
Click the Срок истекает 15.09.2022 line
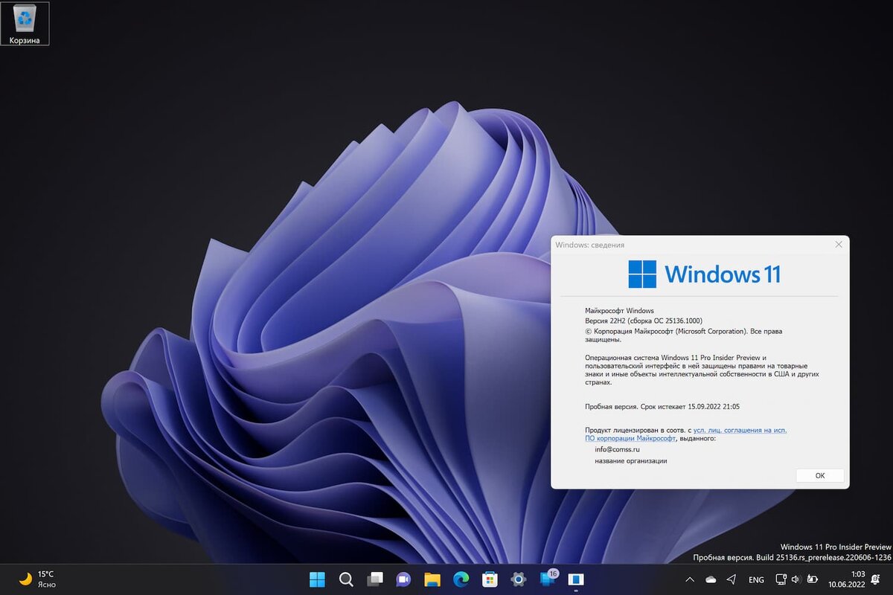coord(662,407)
